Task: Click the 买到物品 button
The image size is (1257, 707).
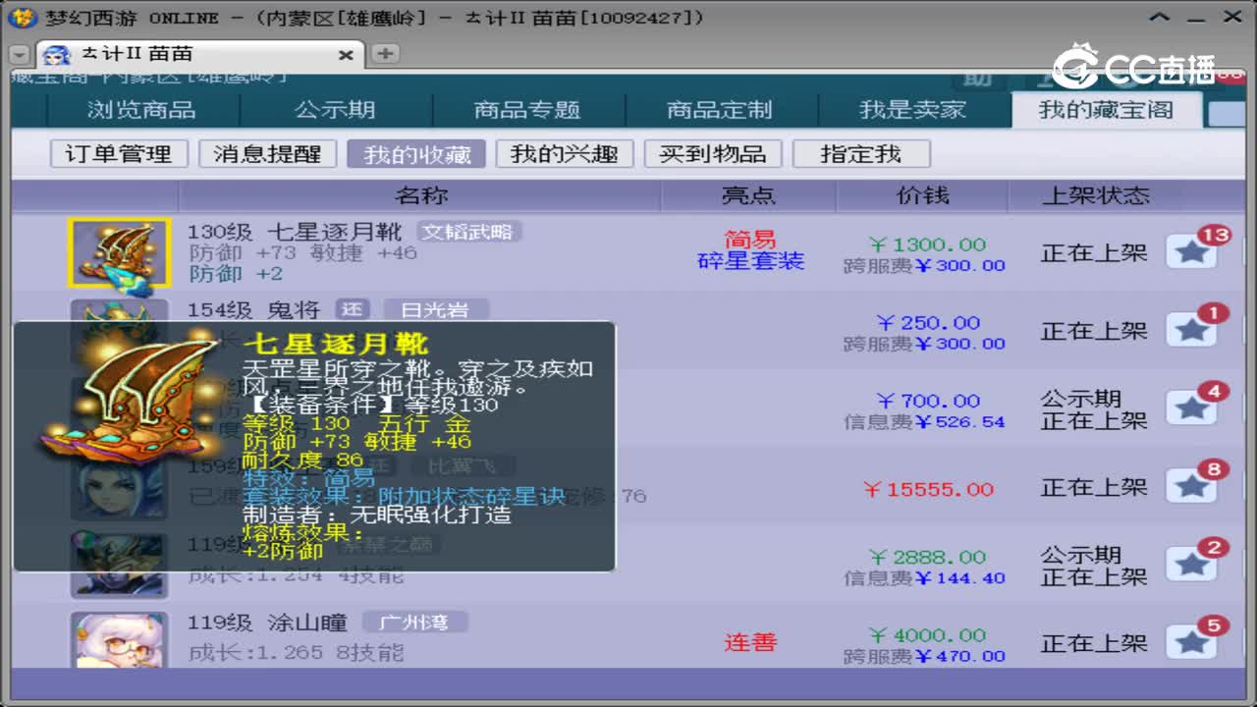Action: click(x=712, y=153)
